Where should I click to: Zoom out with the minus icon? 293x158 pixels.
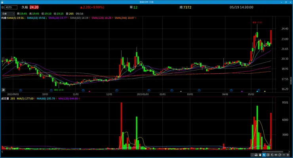pos(284,155)
